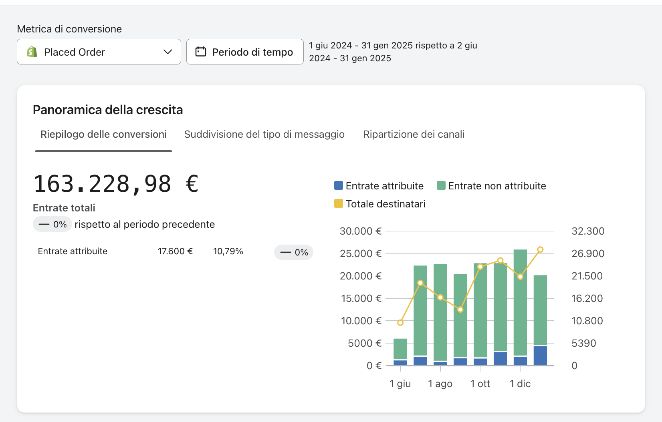Click the first yellow line point above 1 giu
This screenshot has height=422, width=662.
pyautogui.click(x=400, y=323)
